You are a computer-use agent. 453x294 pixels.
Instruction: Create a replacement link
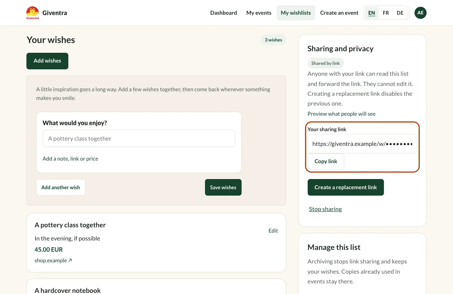346,187
